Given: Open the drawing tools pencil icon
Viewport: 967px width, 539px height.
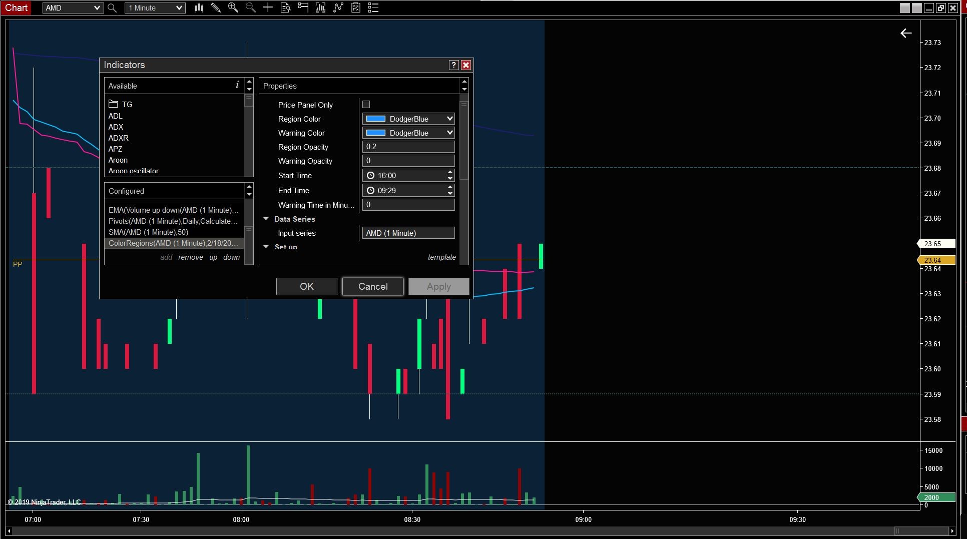Looking at the screenshot, I should (x=216, y=8).
